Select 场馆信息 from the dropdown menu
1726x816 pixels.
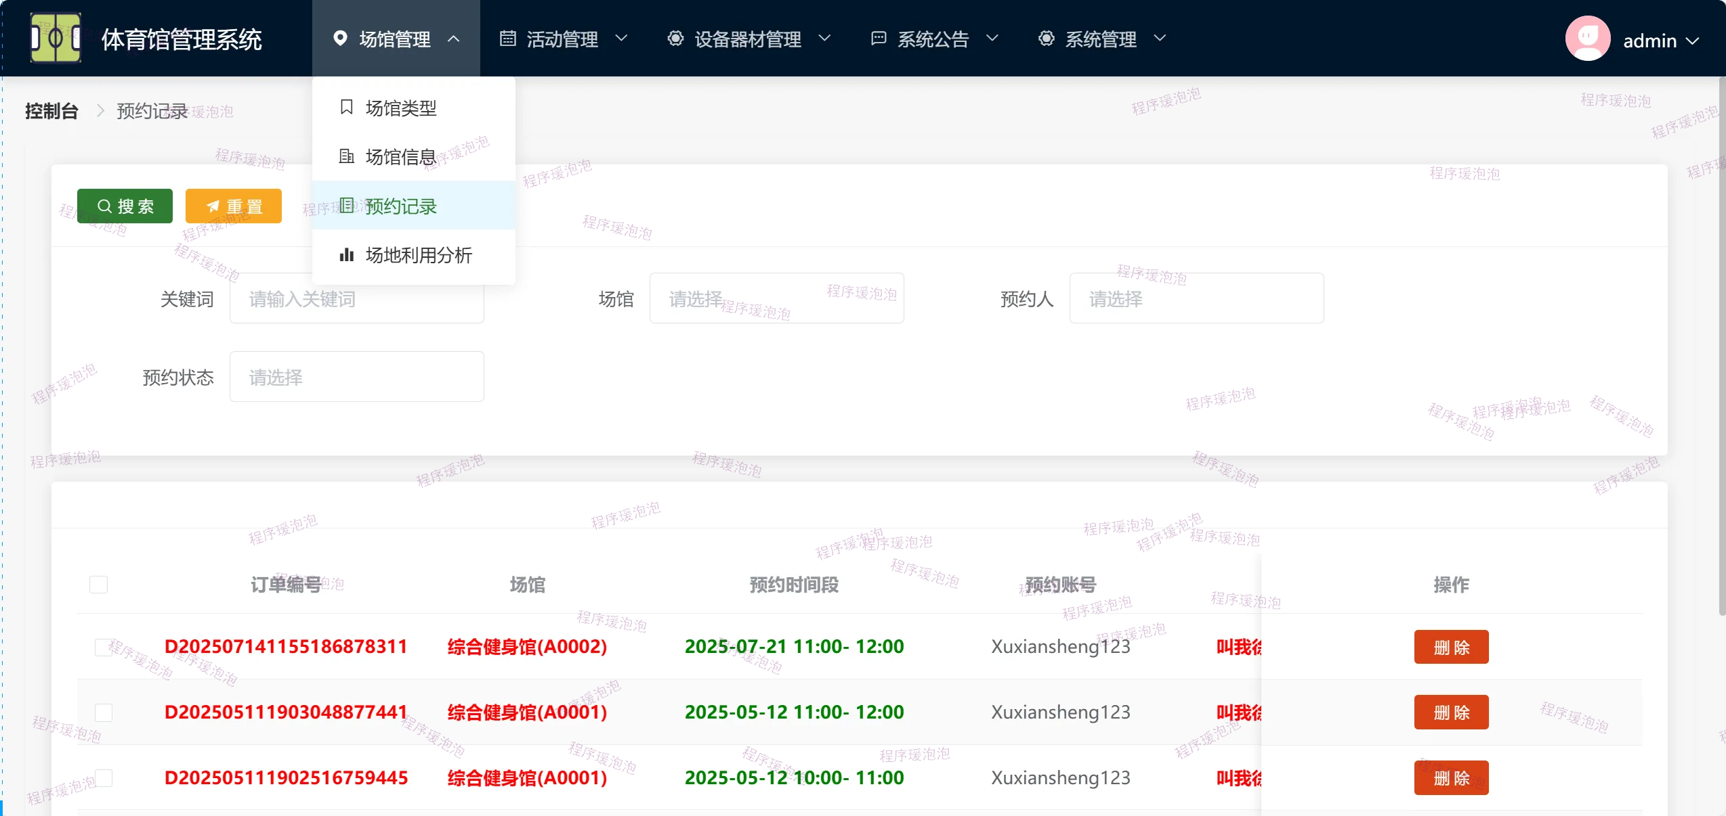[x=400, y=157]
